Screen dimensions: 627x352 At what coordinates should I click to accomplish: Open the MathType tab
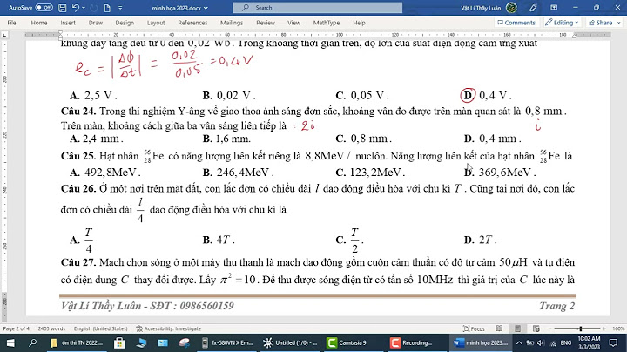(x=327, y=23)
